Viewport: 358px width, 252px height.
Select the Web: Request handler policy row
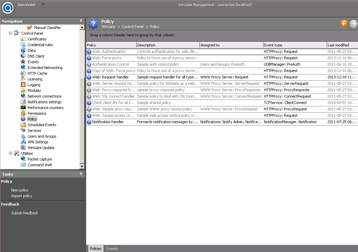(x=222, y=77)
